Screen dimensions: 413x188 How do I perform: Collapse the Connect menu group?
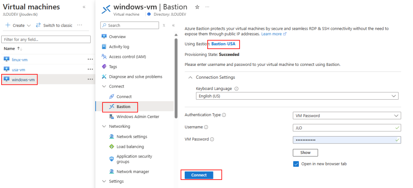(104, 86)
